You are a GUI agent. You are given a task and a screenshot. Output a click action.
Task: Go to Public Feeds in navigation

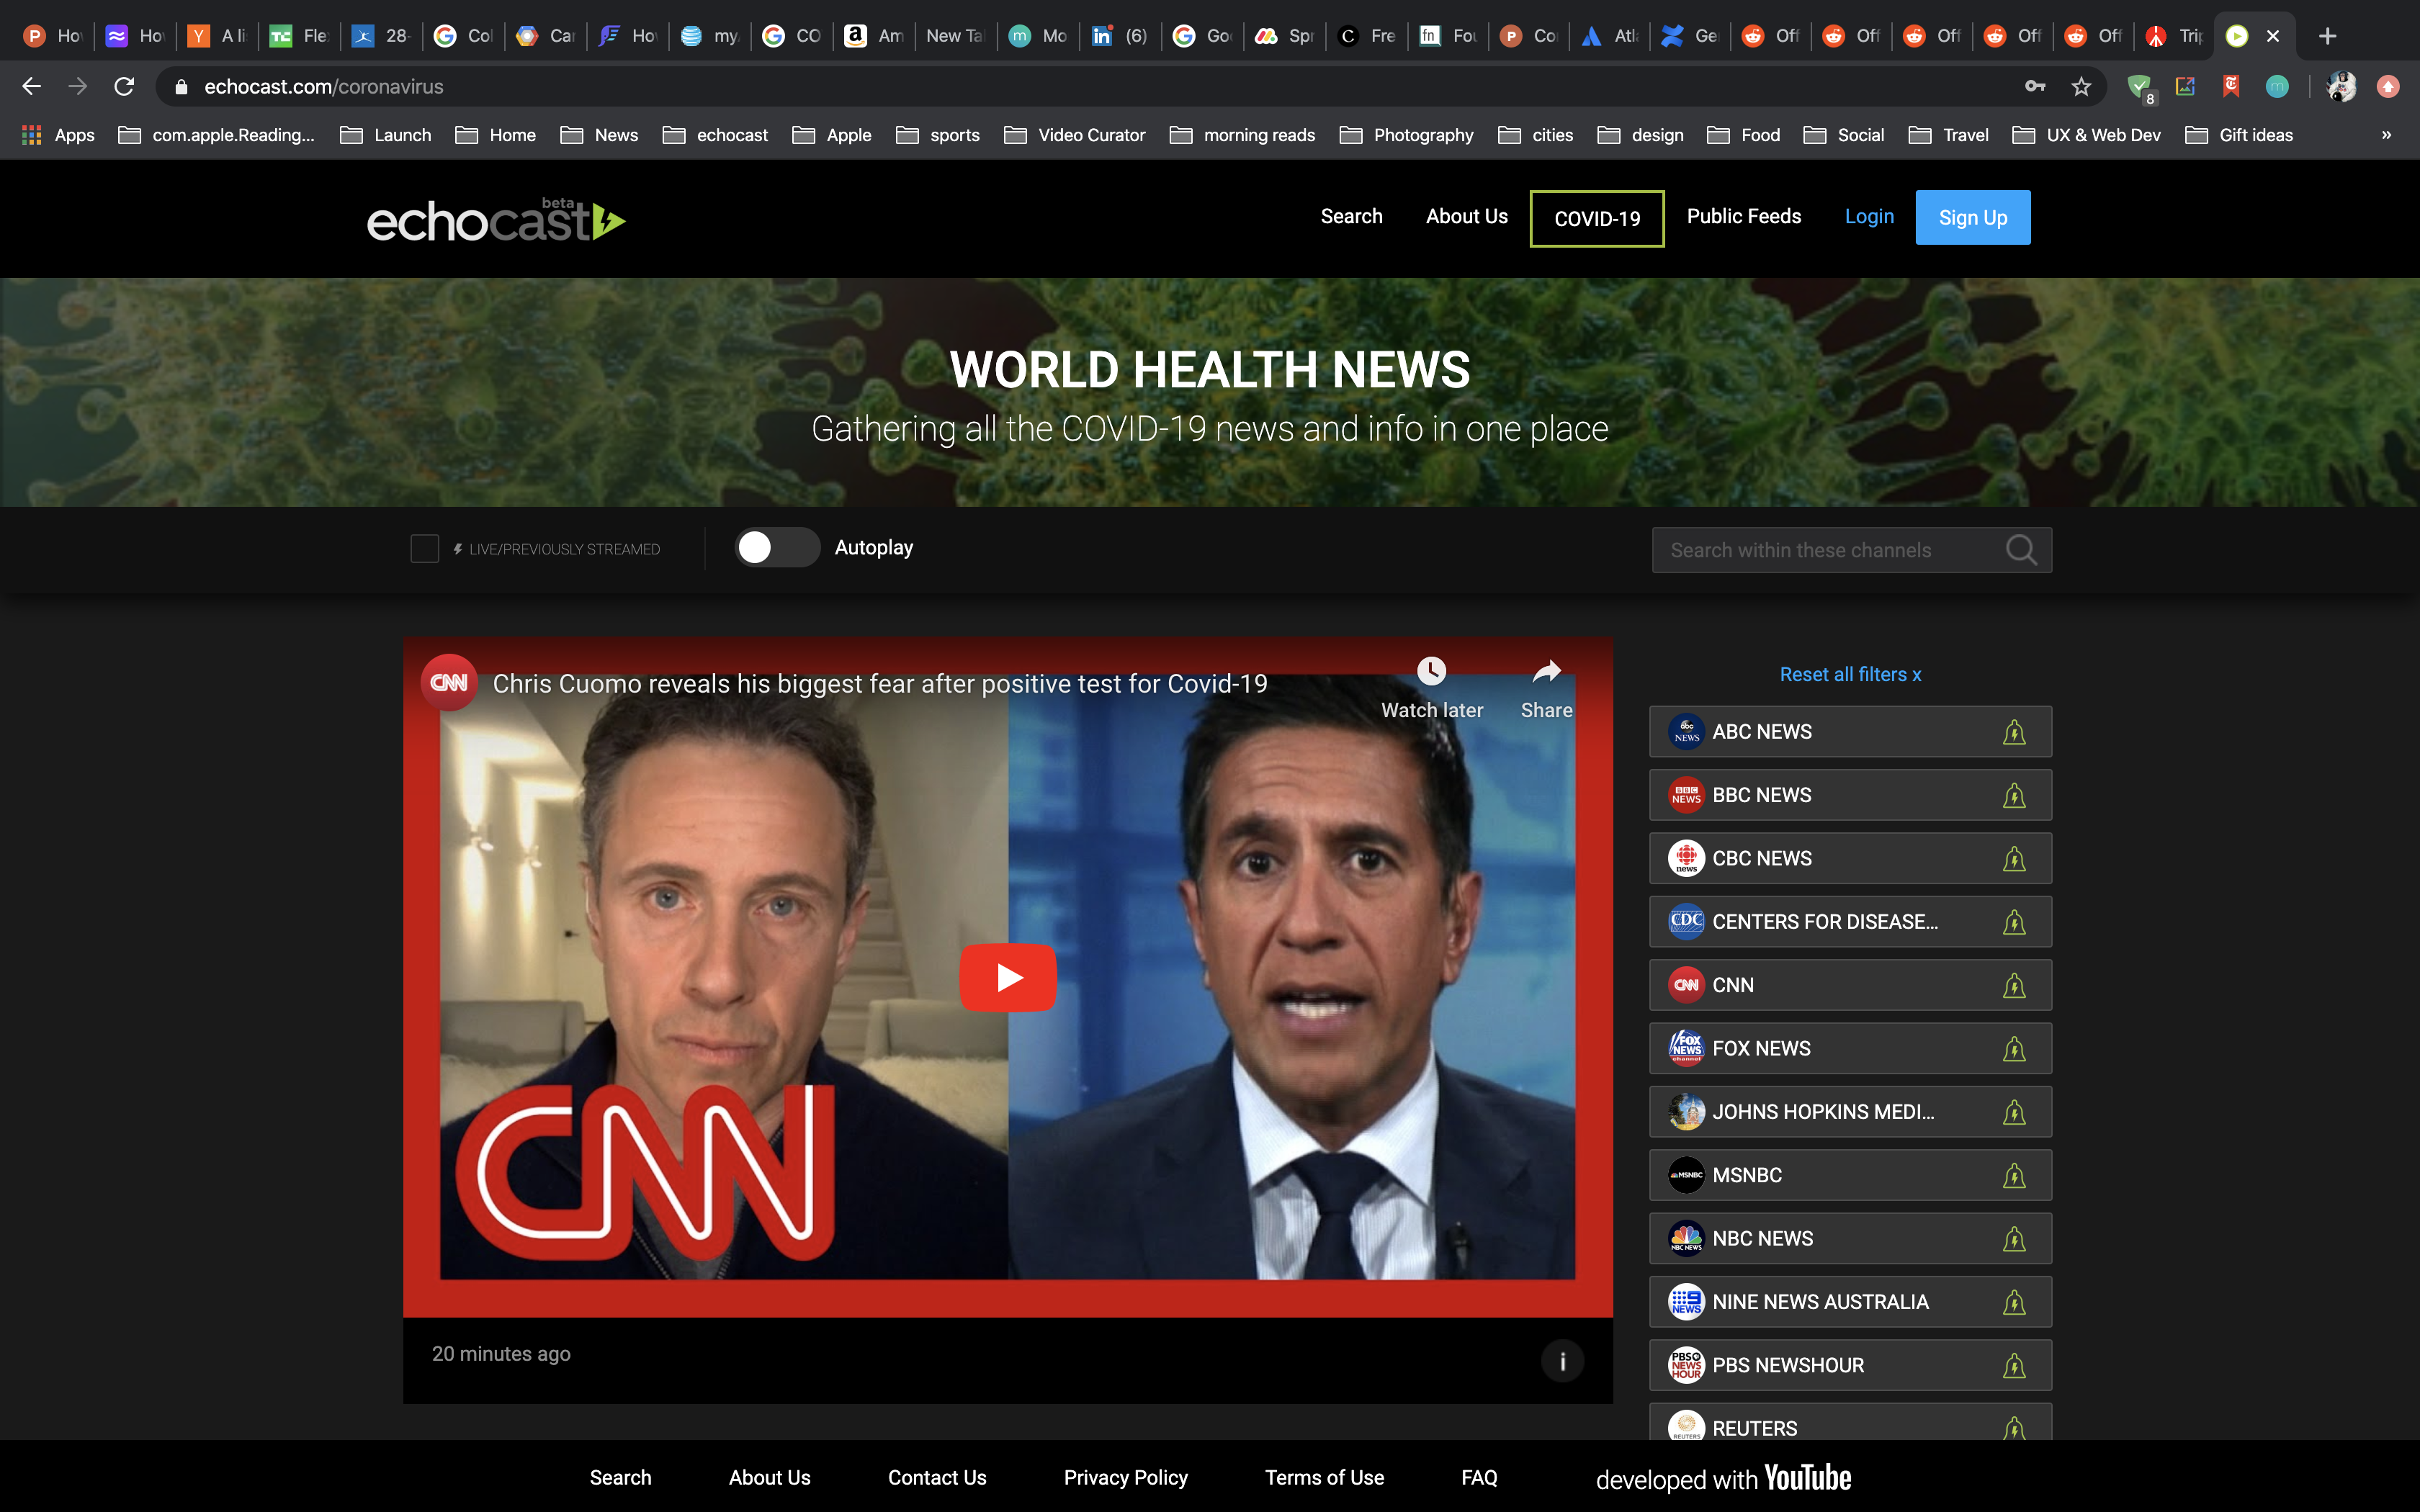(x=1743, y=216)
